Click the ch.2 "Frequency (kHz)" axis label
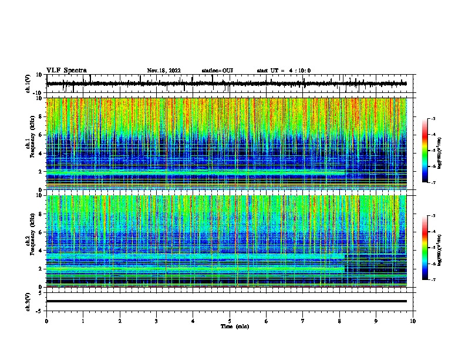The image size is (465, 360). pos(33,234)
